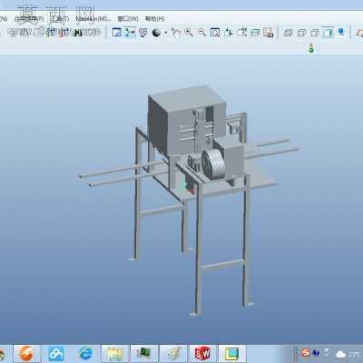Click the small green figure icon
Screen dimensions: 363x363
[x=311, y=48]
